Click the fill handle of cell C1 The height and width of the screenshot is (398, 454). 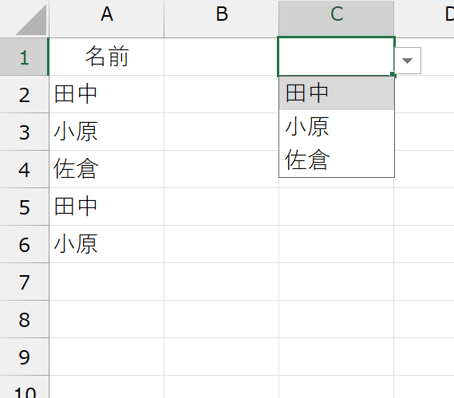pyautogui.click(x=393, y=75)
